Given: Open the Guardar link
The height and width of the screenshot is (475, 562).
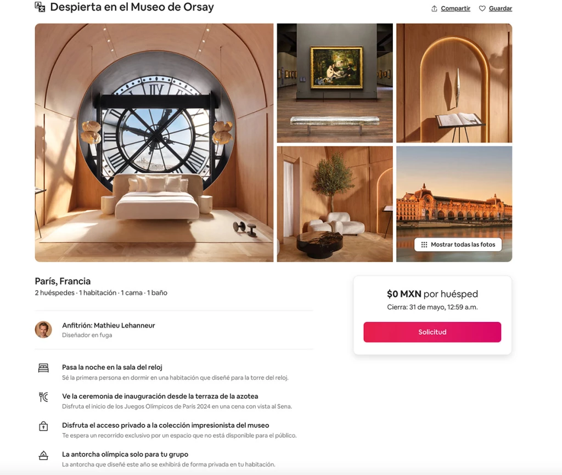Looking at the screenshot, I should [x=501, y=8].
